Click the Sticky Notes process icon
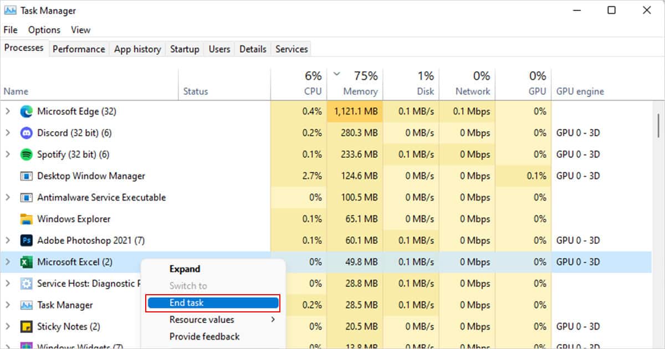This screenshot has height=349, width=665. pos(27,326)
